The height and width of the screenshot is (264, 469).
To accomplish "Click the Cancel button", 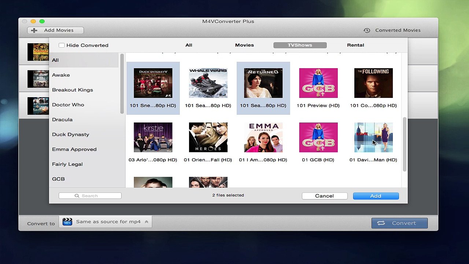I will pos(325,196).
